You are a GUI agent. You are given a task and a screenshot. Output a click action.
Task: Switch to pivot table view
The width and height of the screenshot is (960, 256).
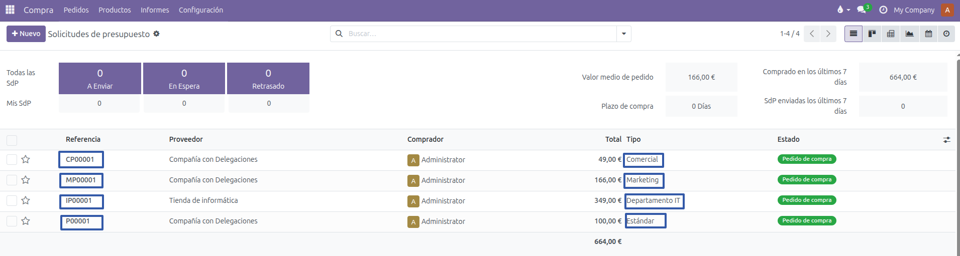[x=891, y=34]
